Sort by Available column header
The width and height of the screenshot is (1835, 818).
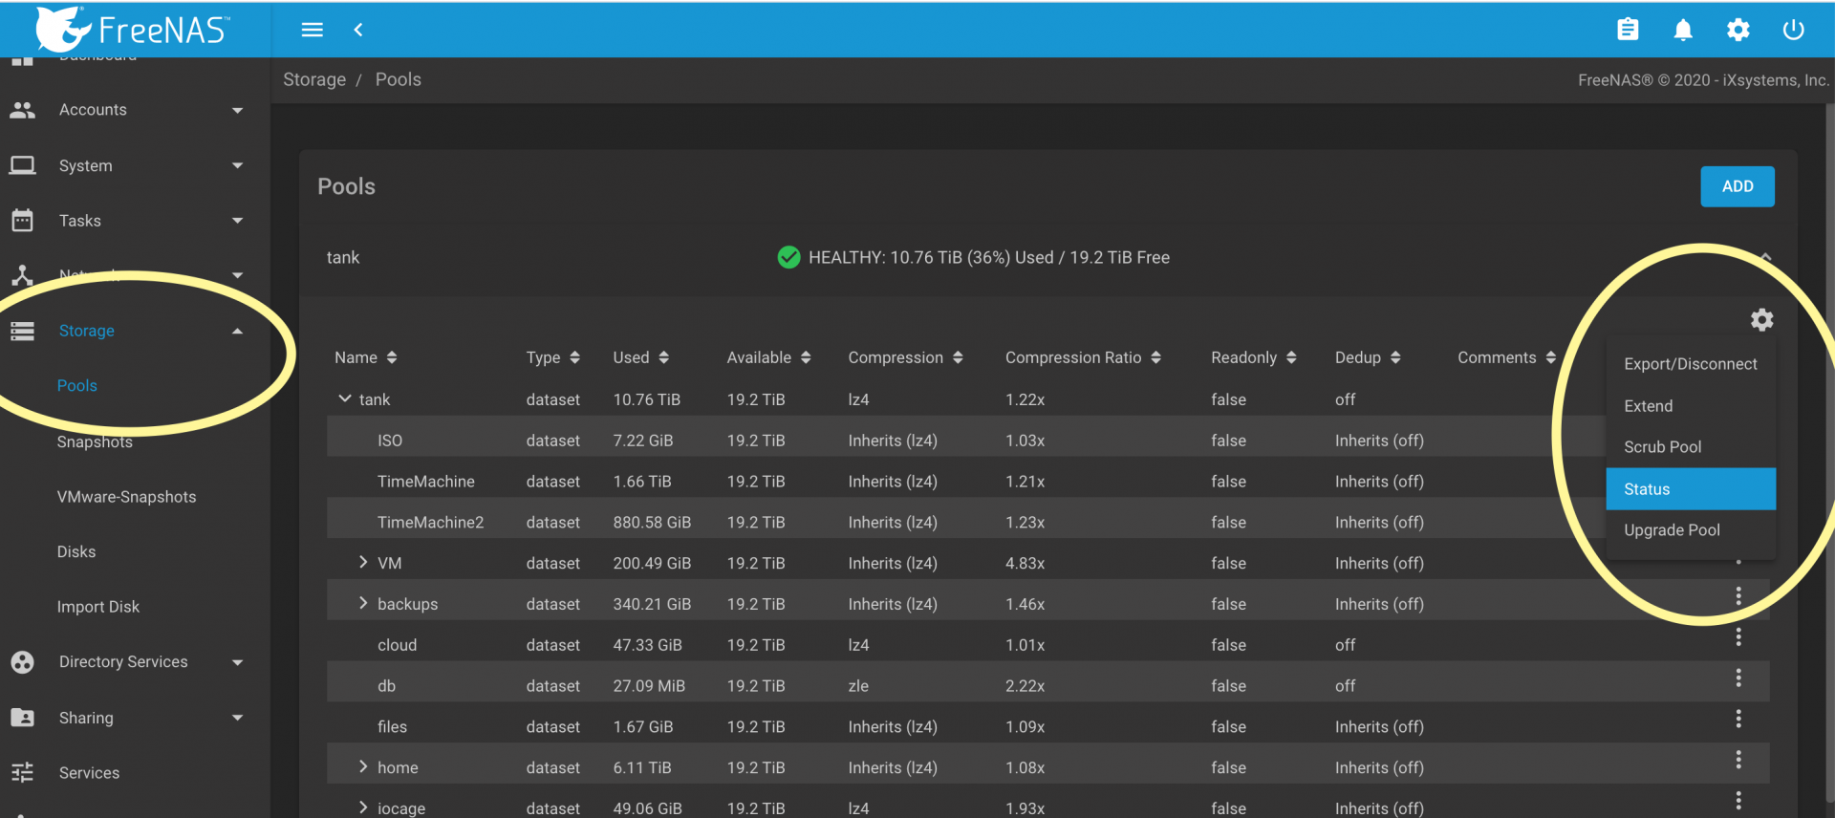click(x=768, y=357)
